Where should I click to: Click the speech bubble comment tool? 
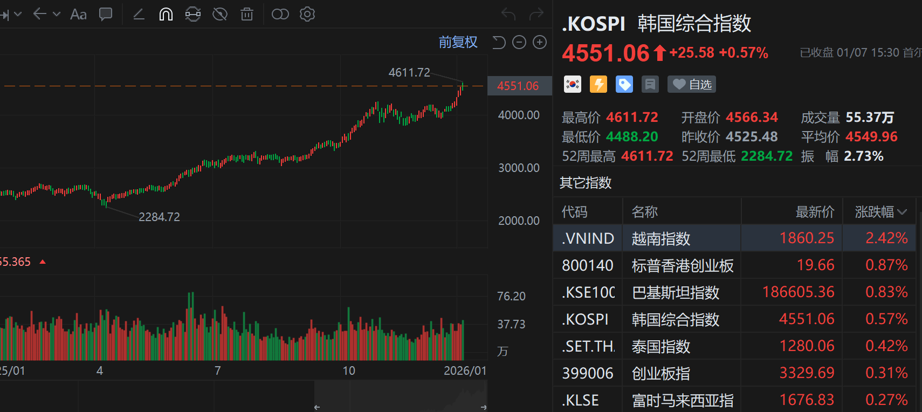pos(106,15)
